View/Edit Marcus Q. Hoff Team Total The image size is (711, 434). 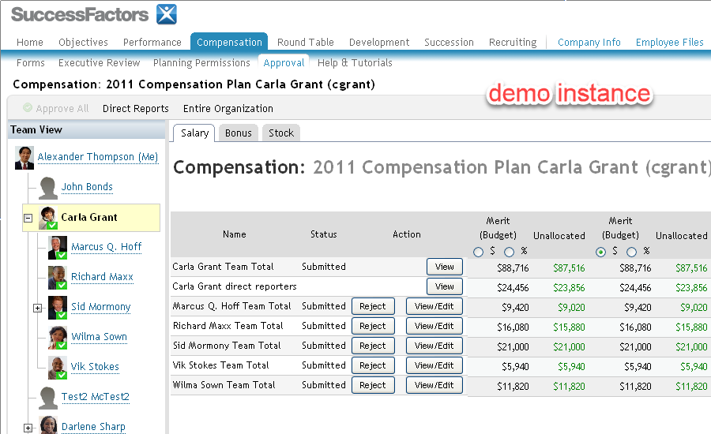click(x=434, y=306)
